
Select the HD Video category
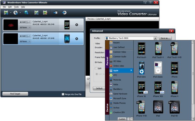click(121, 61)
